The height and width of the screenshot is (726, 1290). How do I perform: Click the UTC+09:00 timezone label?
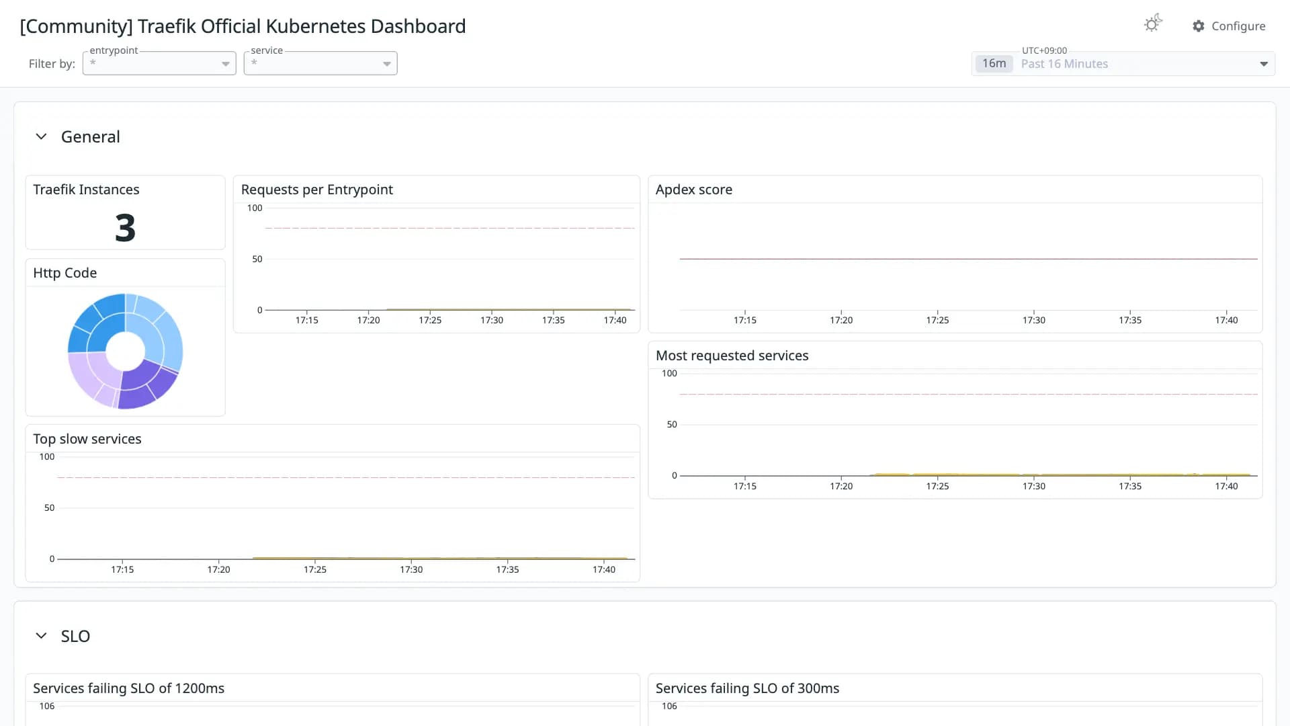tap(1044, 50)
